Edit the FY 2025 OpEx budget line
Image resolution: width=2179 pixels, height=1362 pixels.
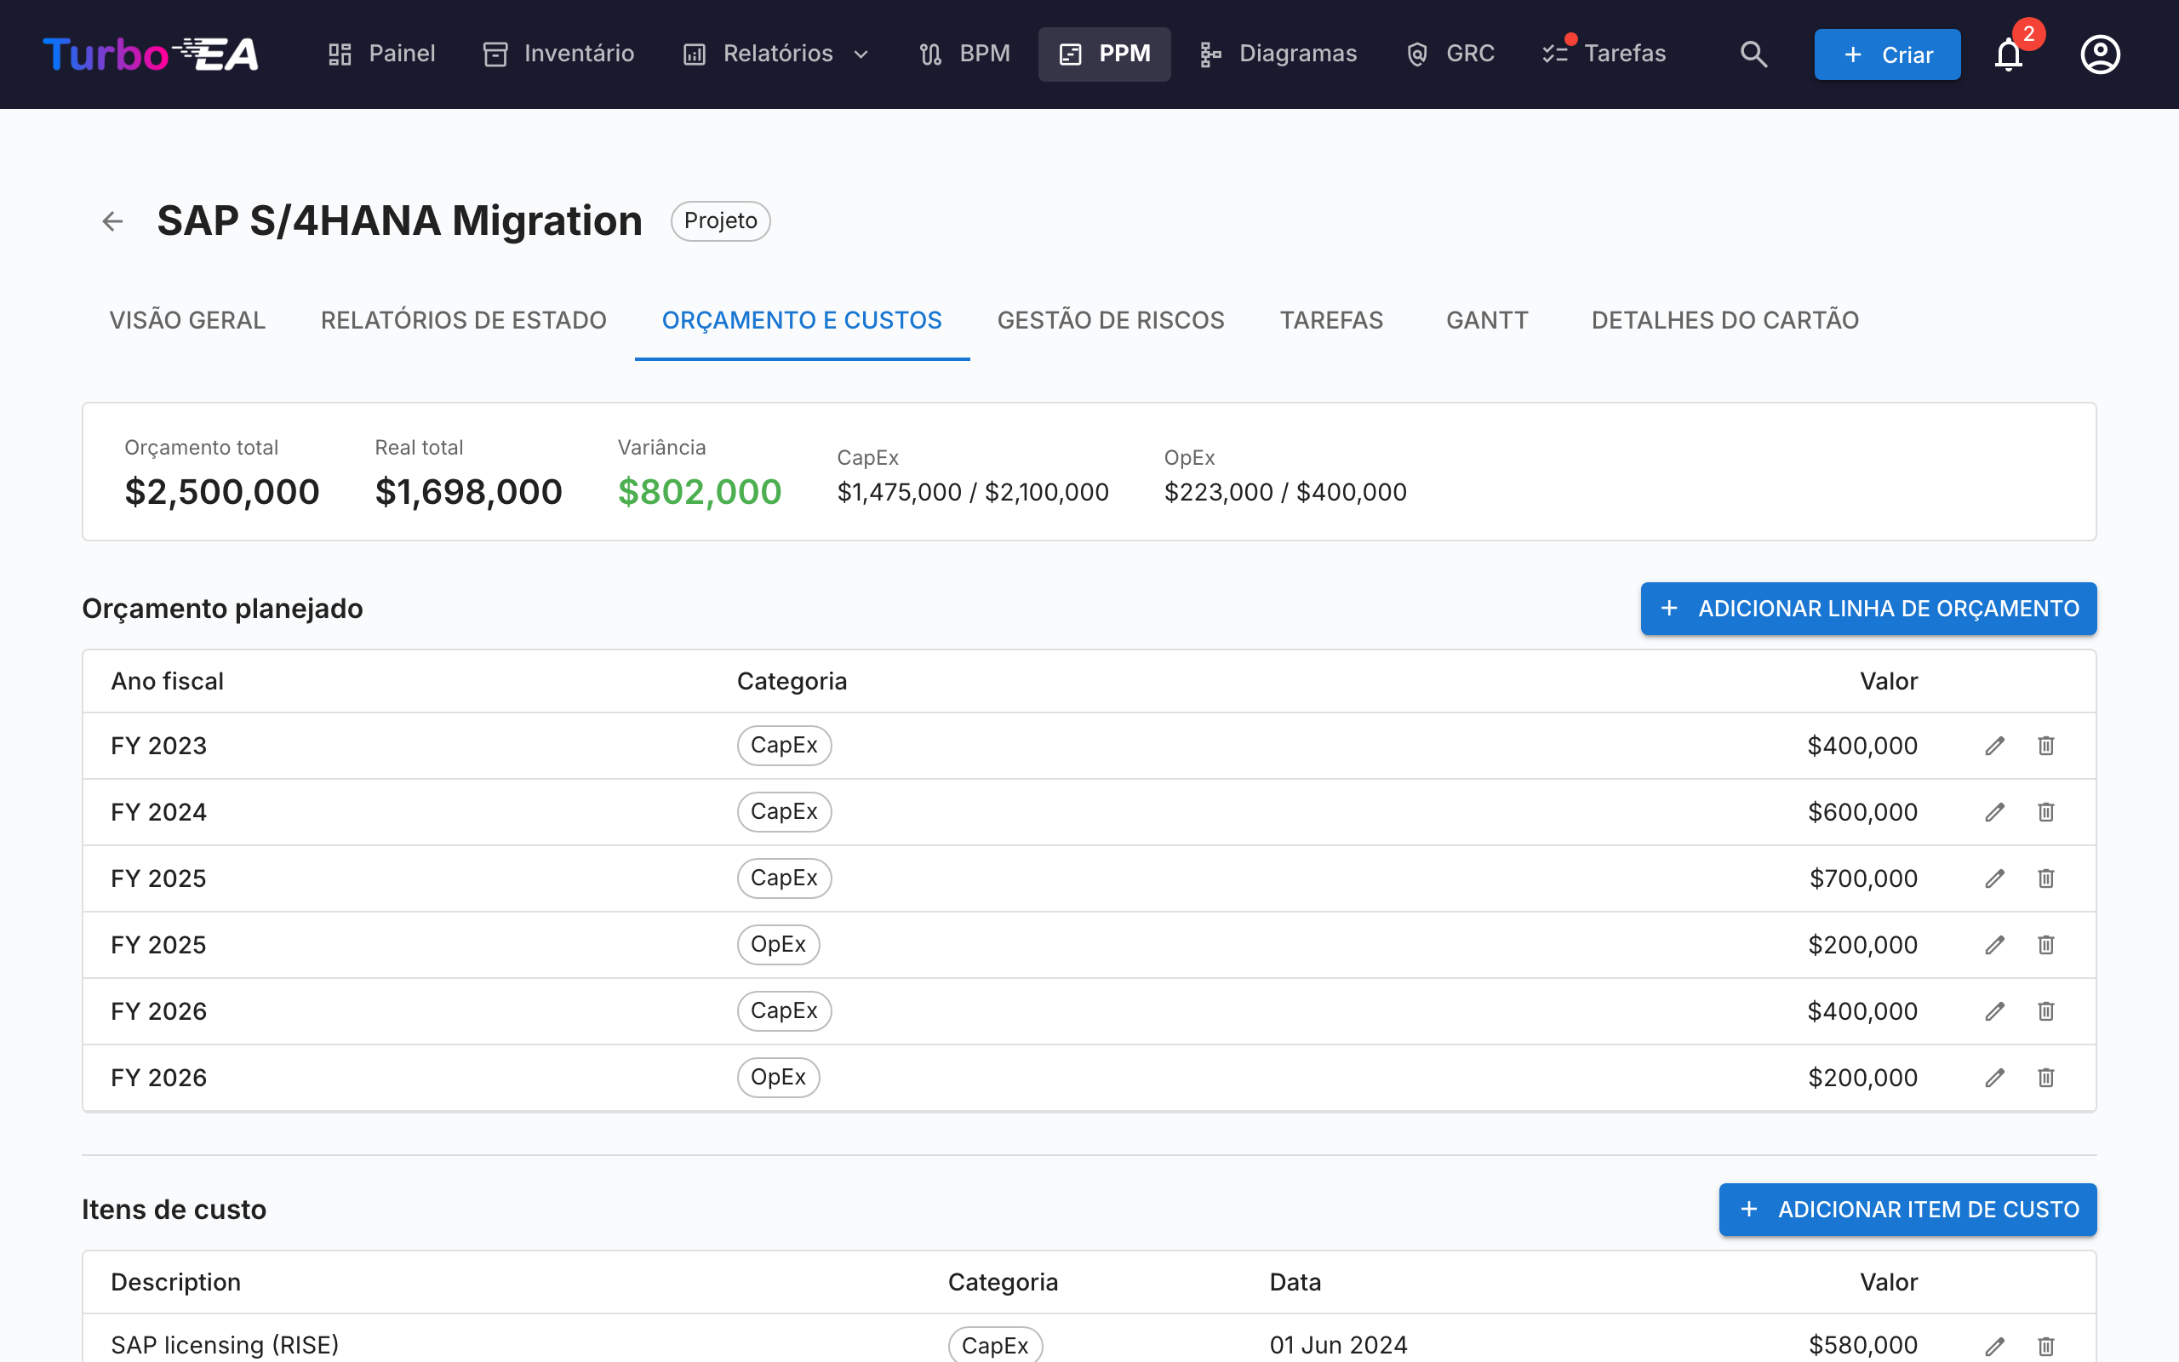tap(1994, 945)
